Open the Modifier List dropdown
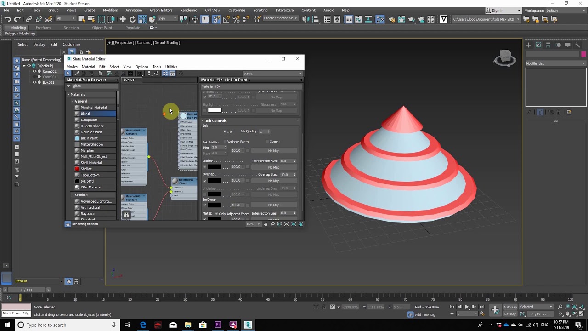The image size is (588, 331). pyautogui.click(x=556, y=63)
